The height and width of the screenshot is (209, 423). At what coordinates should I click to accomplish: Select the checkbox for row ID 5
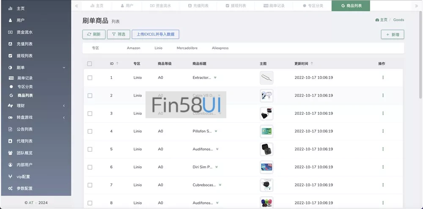click(x=90, y=149)
